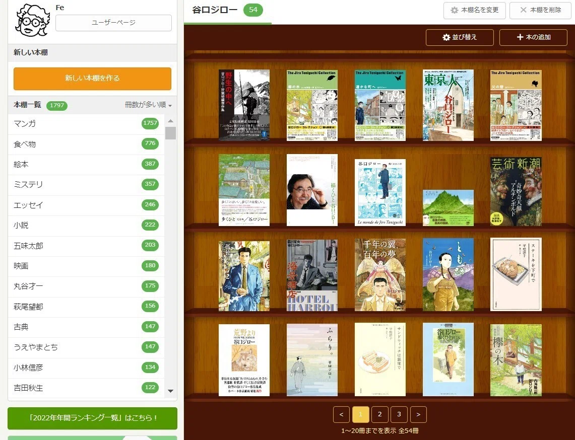Image resolution: width=575 pixels, height=440 pixels.
Task: Go to page 2 of the shelf
Action: 380,415
